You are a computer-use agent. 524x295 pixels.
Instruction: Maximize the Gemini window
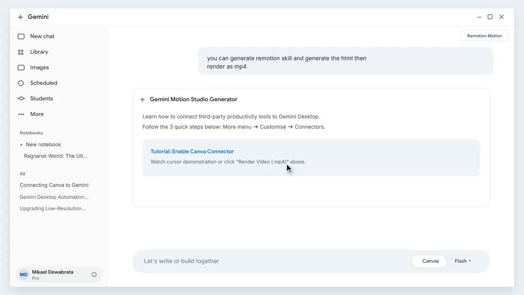490,17
